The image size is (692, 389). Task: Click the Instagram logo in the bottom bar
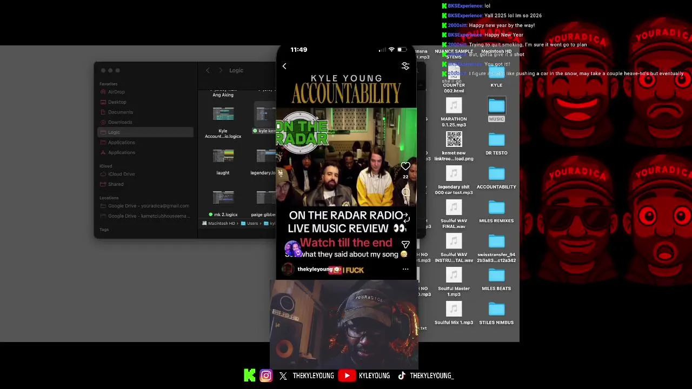(x=266, y=375)
